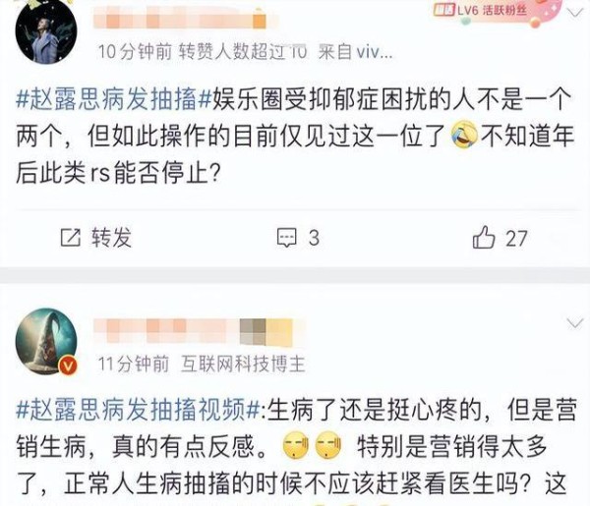590x506 pixels.
Task: Click the comment count 3
Action: [314, 238]
